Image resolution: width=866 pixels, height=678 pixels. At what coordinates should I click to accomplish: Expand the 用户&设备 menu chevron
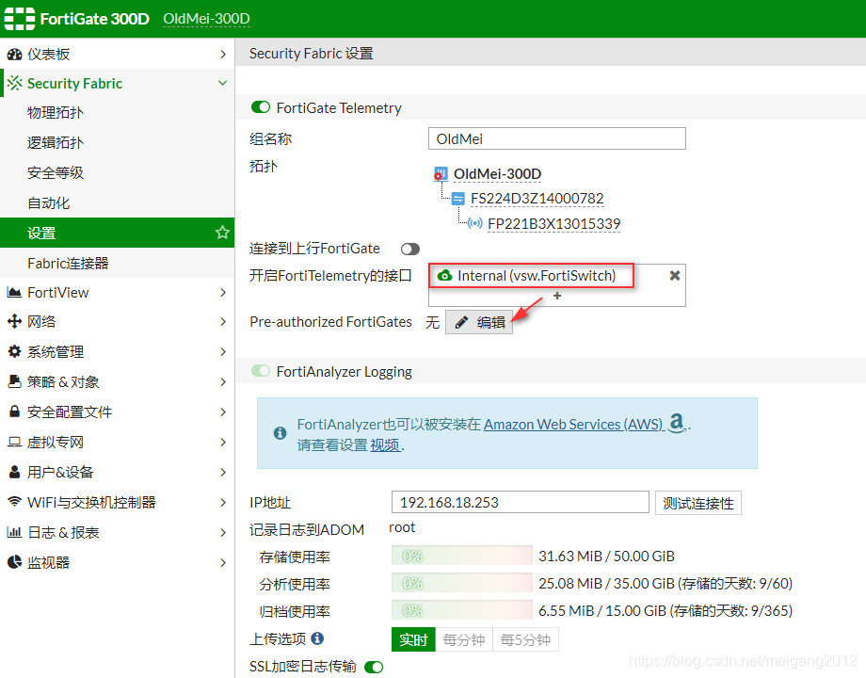[223, 472]
